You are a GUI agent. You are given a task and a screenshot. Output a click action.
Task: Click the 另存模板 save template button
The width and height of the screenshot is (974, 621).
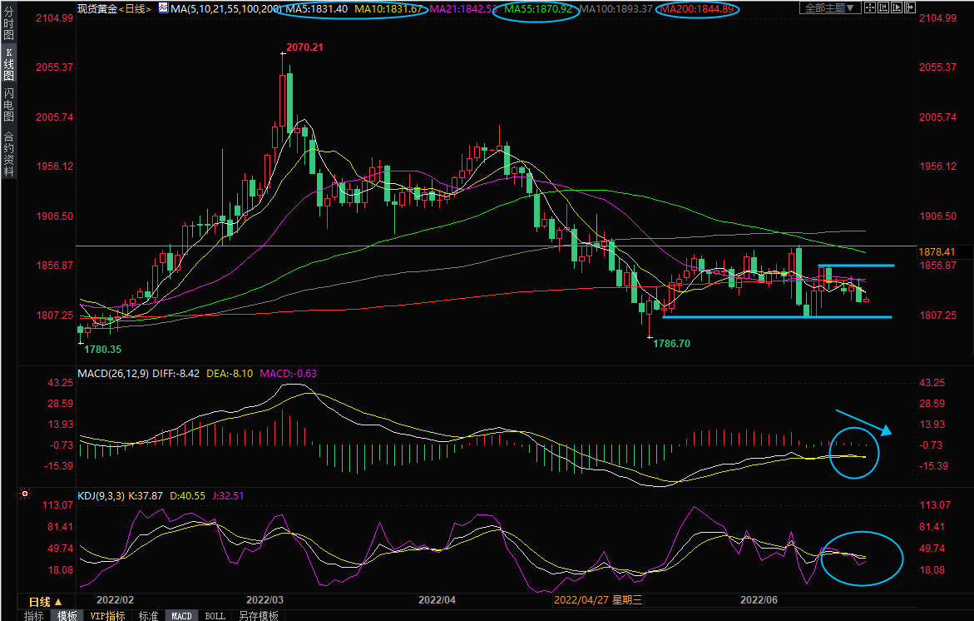[x=258, y=616]
